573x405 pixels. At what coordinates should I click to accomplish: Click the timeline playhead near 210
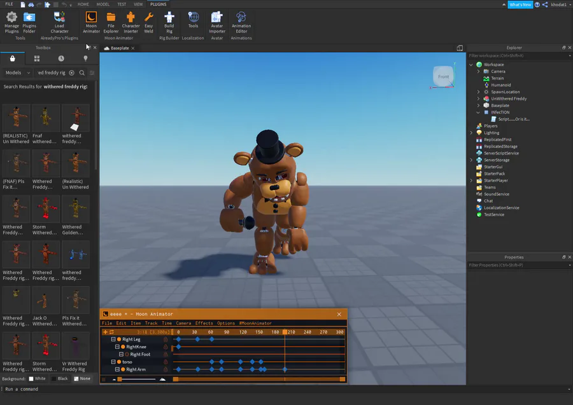285,332
